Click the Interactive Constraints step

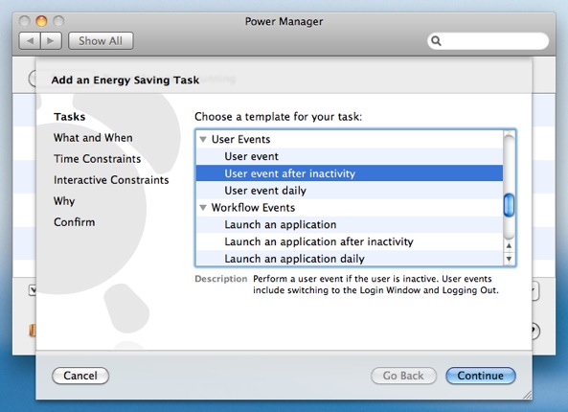pyautogui.click(x=111, y=180)
